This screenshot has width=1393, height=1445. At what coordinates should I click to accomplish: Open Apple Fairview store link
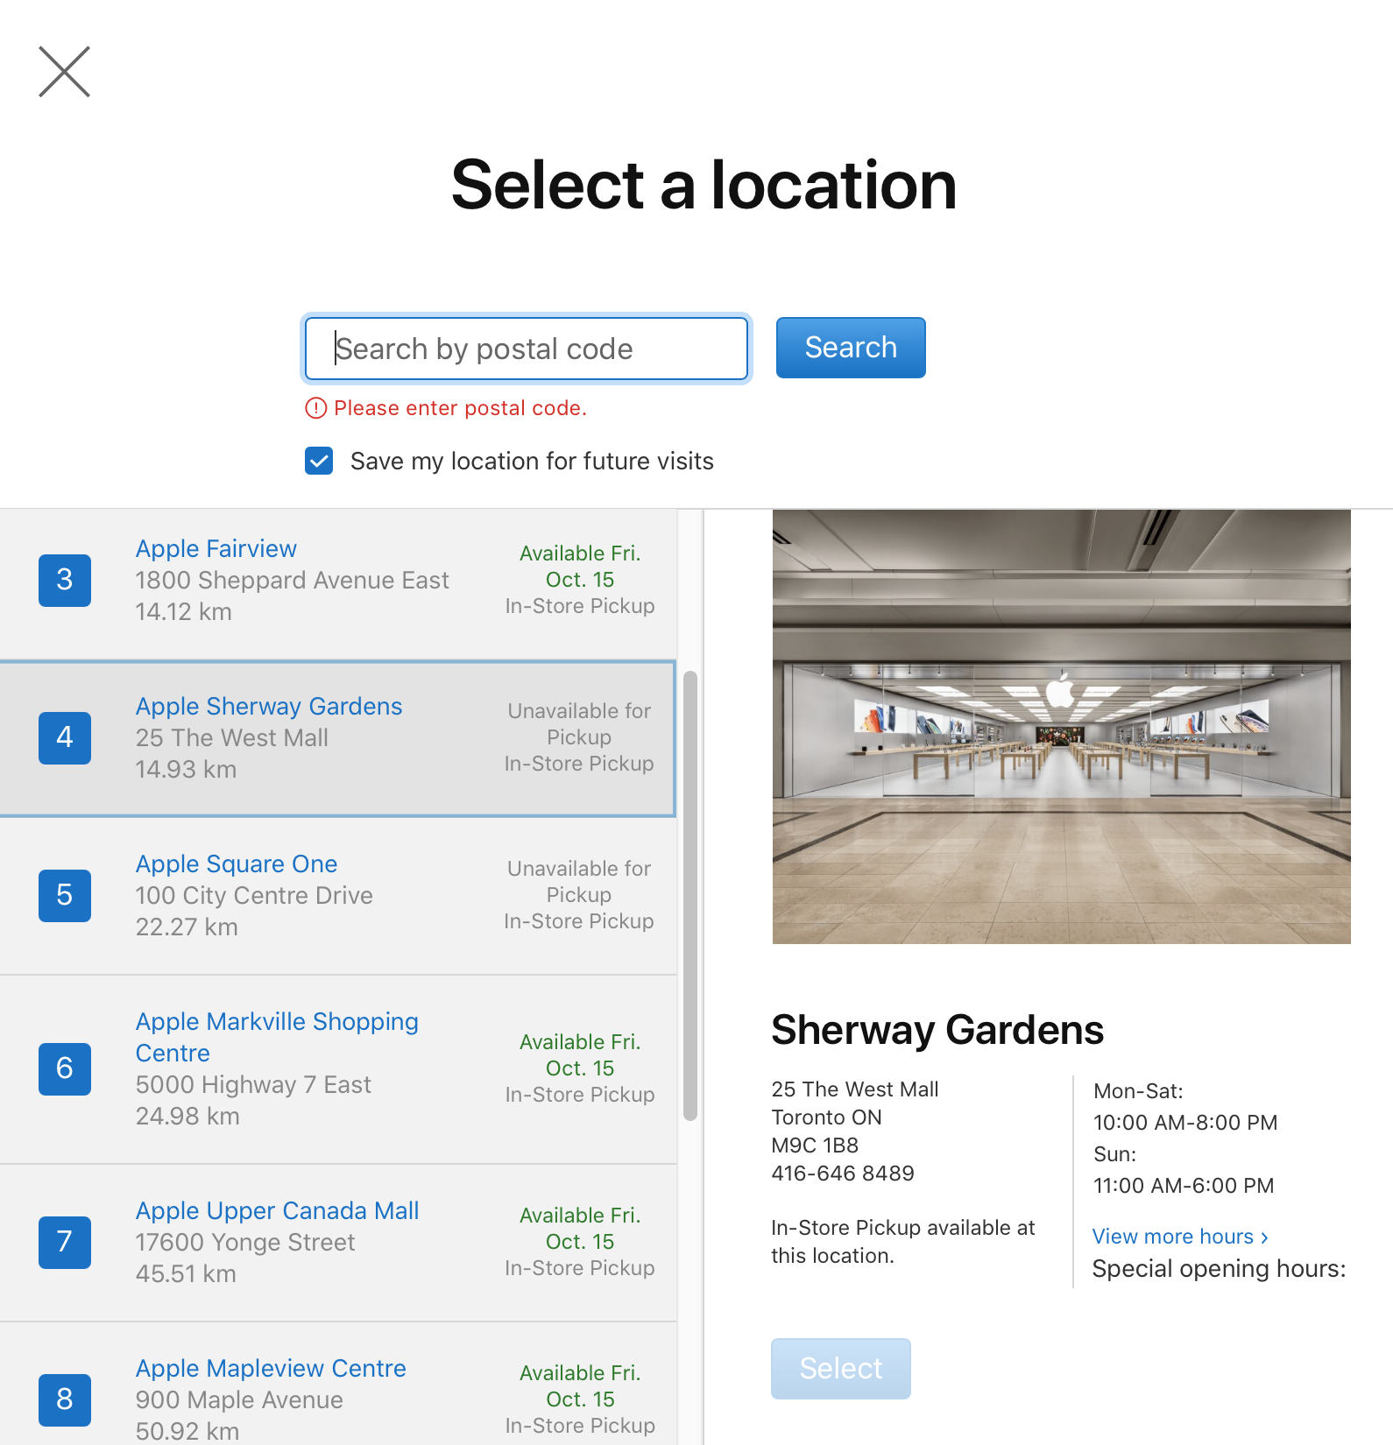[x=216, y=548]
